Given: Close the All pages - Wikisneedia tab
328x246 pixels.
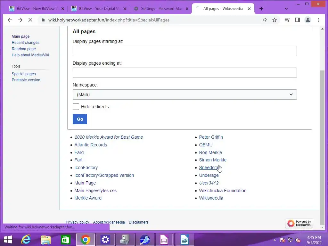Looking at the screenshot, I should [x=249, y=9].
